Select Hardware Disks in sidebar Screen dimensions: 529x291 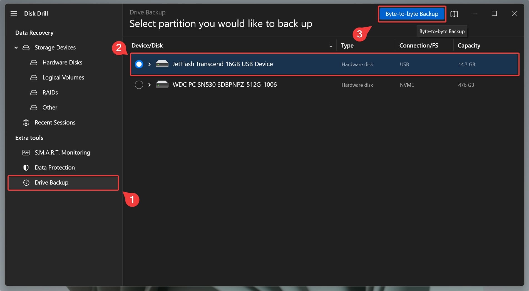pos(62,63)
